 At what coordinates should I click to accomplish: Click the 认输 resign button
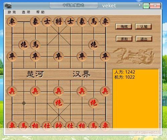144,26
